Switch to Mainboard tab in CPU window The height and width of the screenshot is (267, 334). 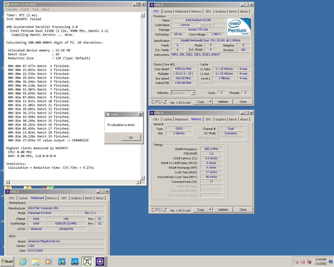(x=182, y=11)
